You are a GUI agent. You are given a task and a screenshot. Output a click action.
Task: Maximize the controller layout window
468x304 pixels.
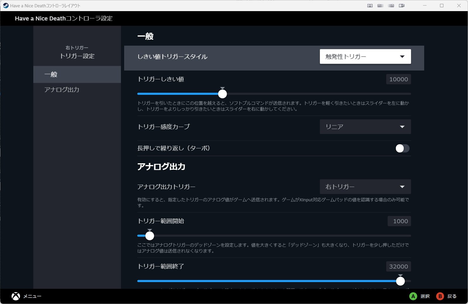[442, 6]
